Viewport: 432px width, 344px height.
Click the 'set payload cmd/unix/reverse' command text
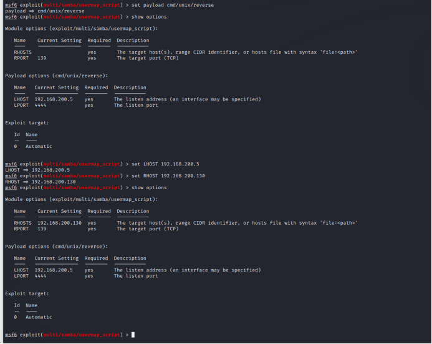tap(173, 5)
